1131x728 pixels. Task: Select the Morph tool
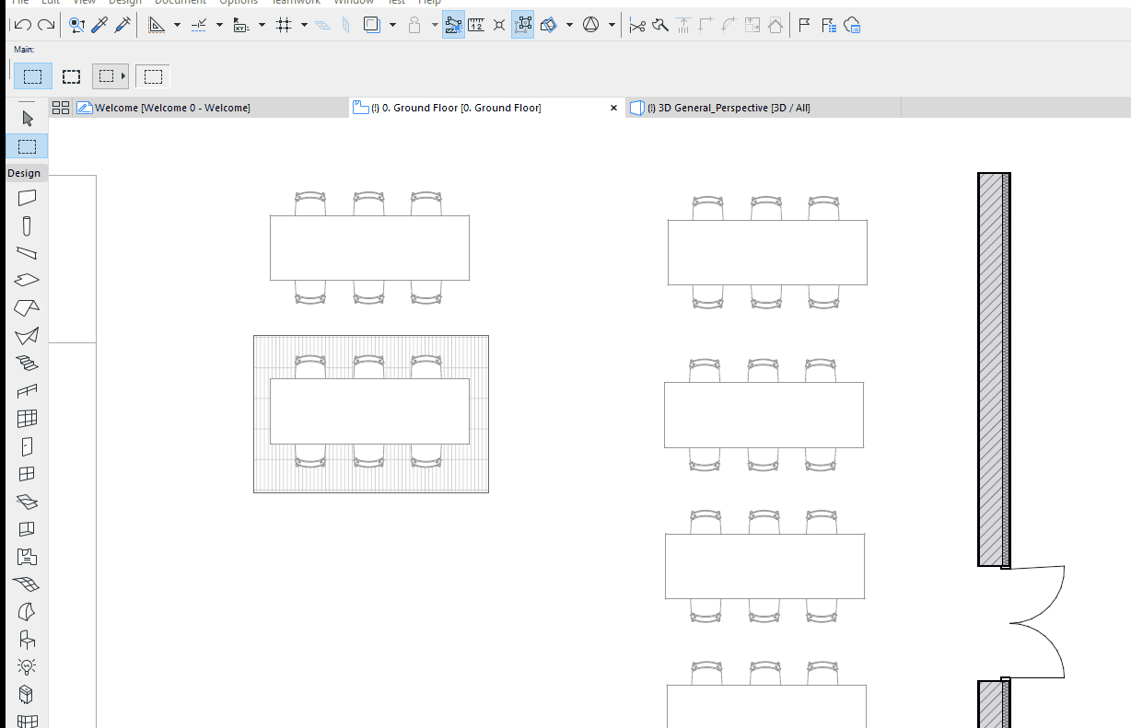coord(27,611)
